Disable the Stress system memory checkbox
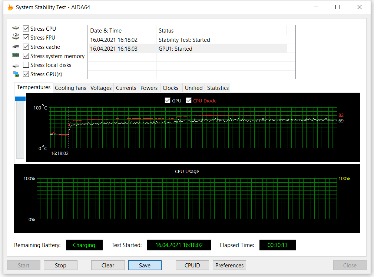Viewport: 374px width, 277px height. (x=26, y=56)
